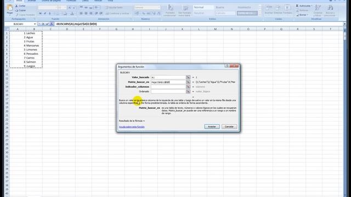The height and width of the screenshot is (197, 351).
Task: Switch to the Fórmulas ribbon tab
Action: (x=71, y=1)
